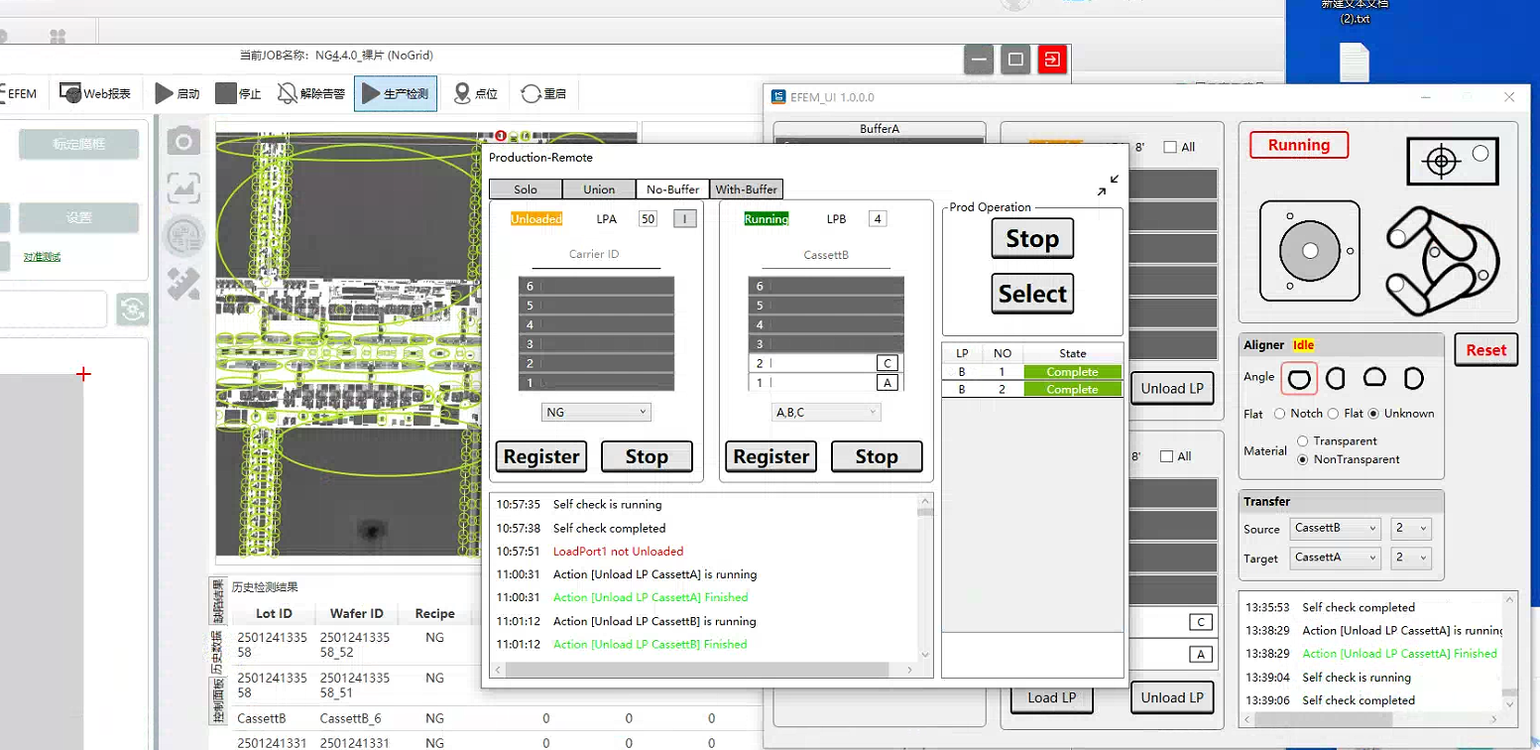Viewport: 1540px width, 750px height.
Task: Open the Target CassettA dropdown
Action: click(1335, 558)
